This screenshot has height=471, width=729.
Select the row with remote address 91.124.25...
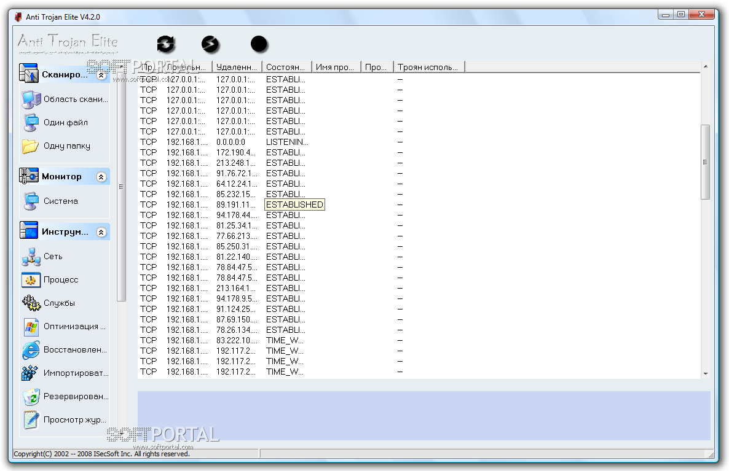click(x=419, y=309)
